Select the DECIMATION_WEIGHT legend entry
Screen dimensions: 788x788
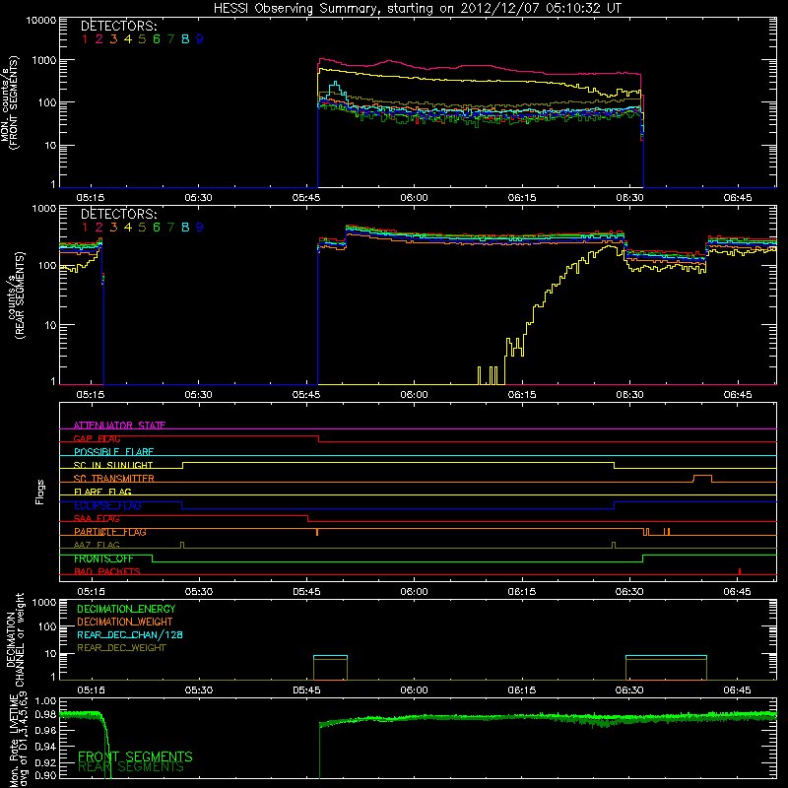coord(125,622)
